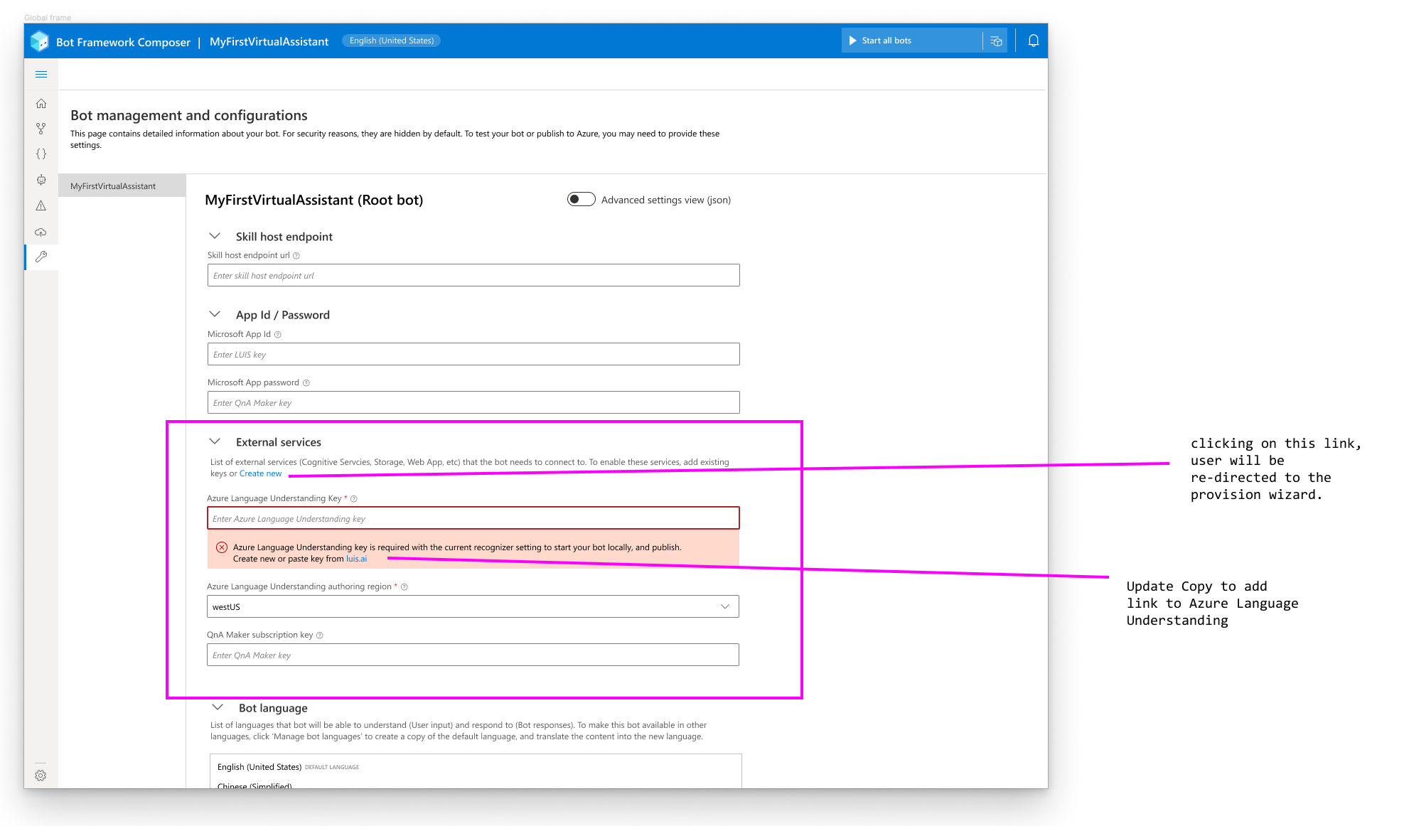Screen dimensions: 1409x826
Task: Open Bot responses via the braces icon
Action: (41, 154)
